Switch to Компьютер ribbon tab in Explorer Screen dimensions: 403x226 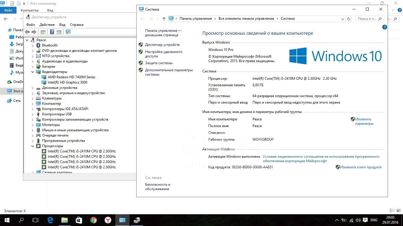tap(30, 10)
